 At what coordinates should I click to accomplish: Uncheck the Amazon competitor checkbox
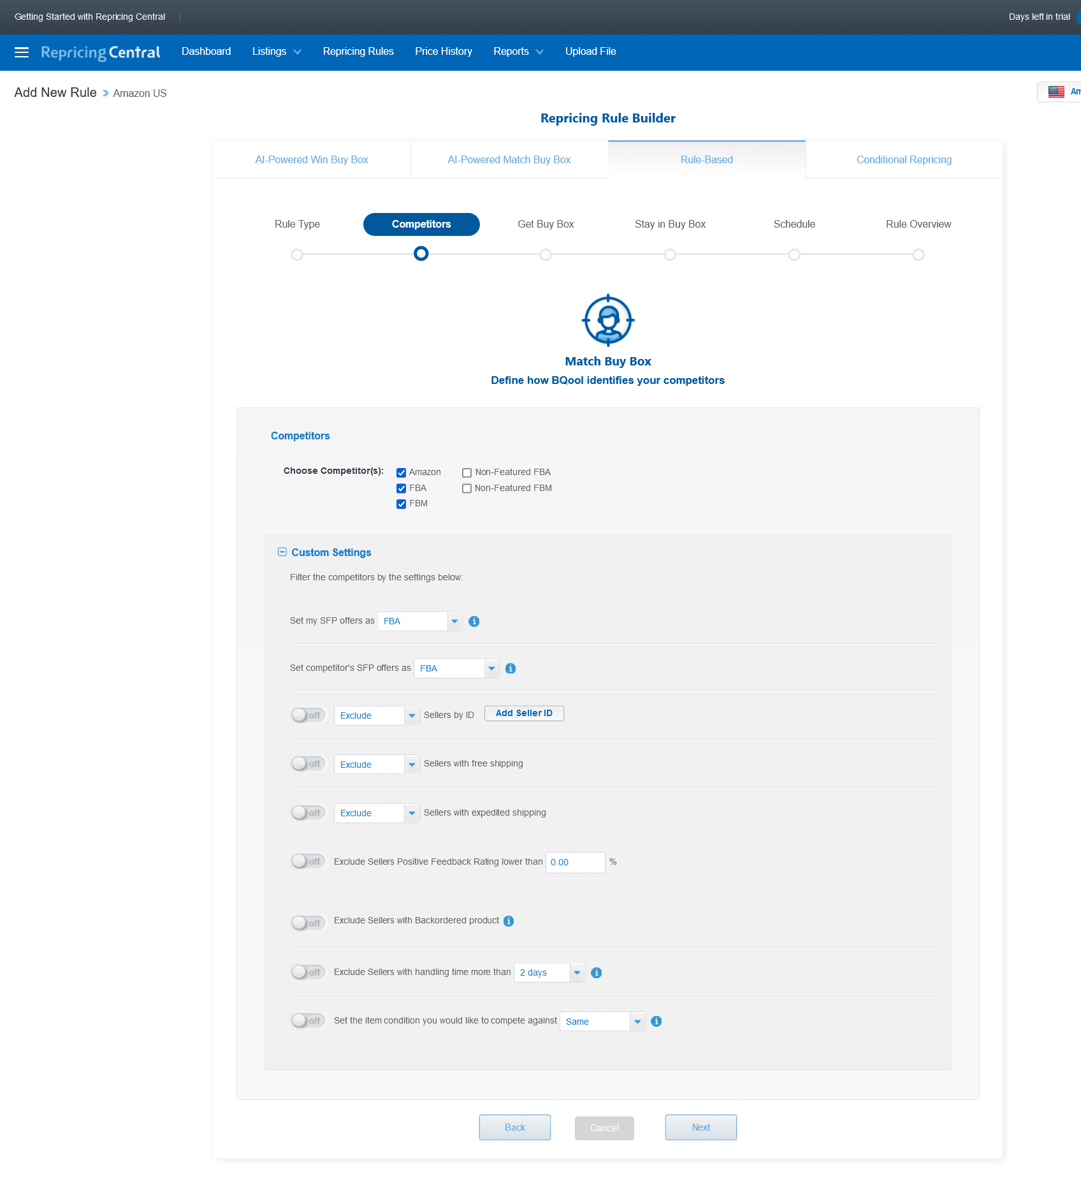402,473
